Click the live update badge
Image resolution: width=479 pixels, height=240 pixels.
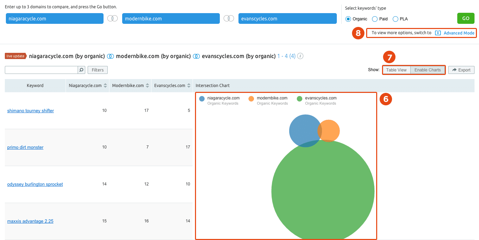click(16, 56)
